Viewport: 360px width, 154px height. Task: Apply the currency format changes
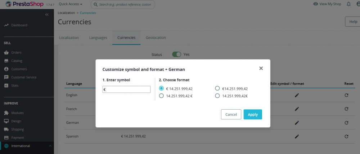click(x=253, y=114)
